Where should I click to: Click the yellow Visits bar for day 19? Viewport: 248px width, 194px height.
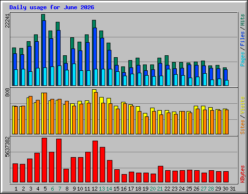point(144,124)
